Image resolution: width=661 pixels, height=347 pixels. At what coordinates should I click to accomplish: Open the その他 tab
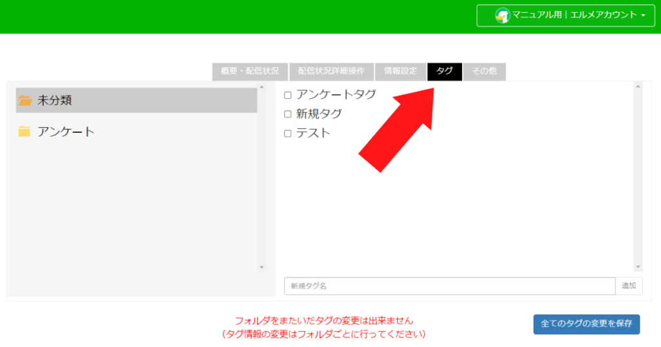(484, 71)
